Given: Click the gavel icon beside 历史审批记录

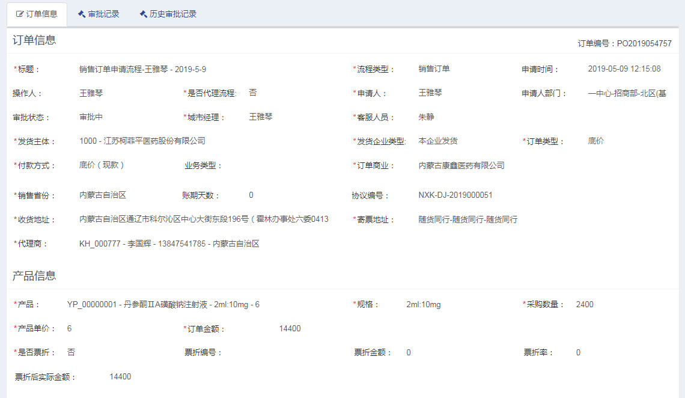Looking at the screenshot, I should 143,14.
